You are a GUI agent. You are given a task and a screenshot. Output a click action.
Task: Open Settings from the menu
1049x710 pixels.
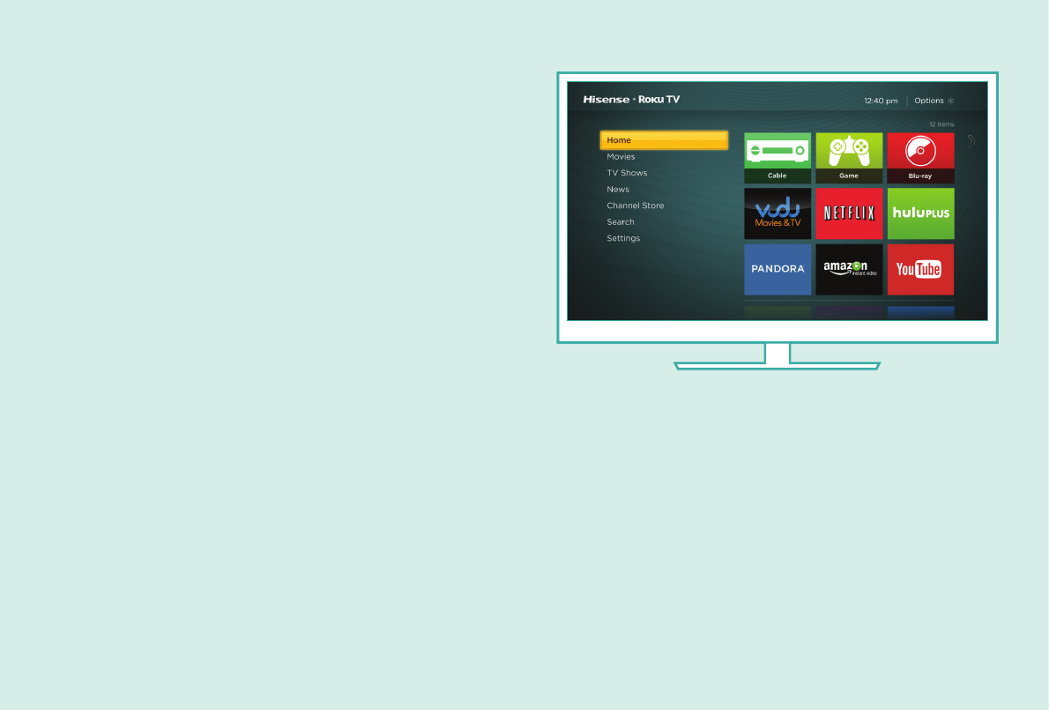tap(623, 238)
